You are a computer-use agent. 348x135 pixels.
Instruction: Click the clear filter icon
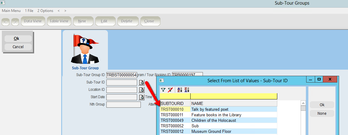[x=170, y=90]
